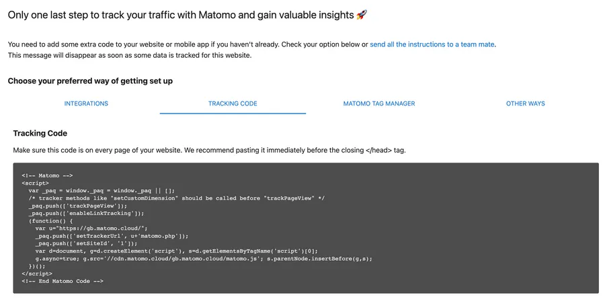Click the 'Choose your preferred way' heading
605x299 pixels.
point(90,81)
